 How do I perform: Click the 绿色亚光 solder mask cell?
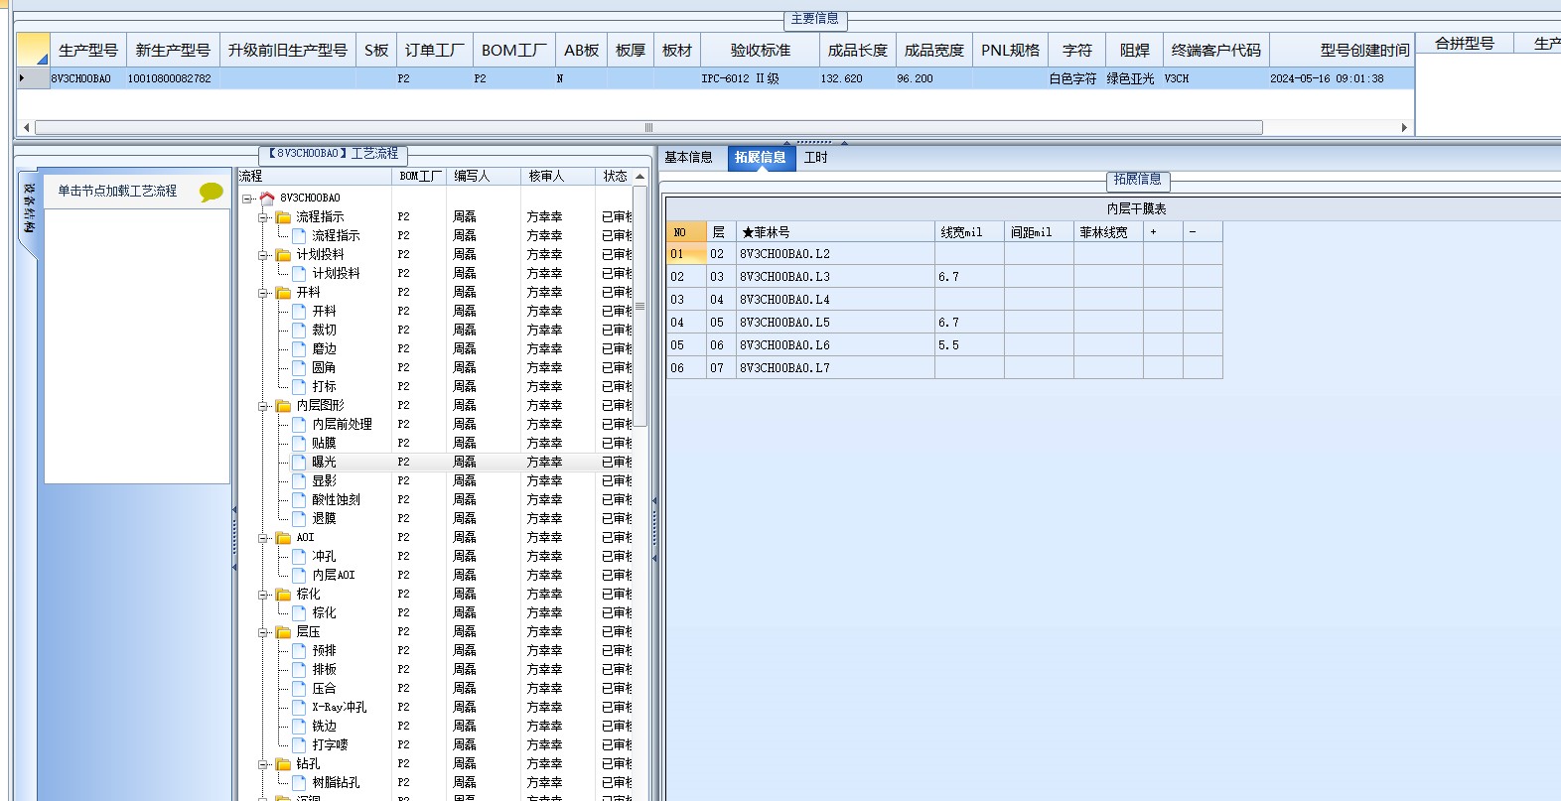(1132, 78)
